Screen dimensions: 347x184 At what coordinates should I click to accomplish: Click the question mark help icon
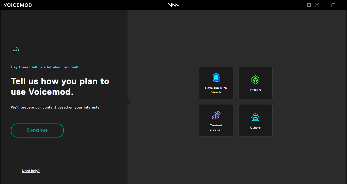[x=317, y=5]
